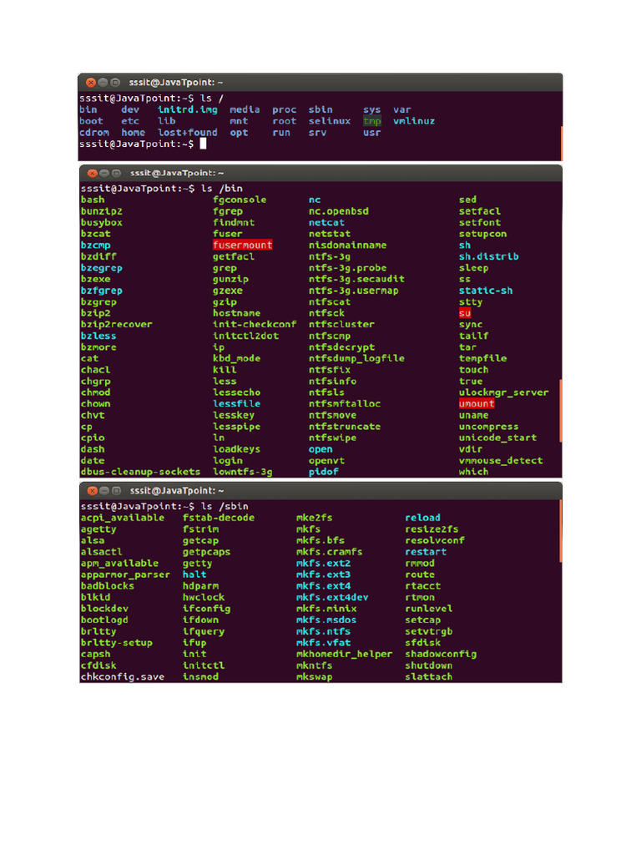The width and height of the screenshot is (641, 855).
Task: Click the scrollbar thumb in the ls /sbin terminal
Action: pos(560,531)
